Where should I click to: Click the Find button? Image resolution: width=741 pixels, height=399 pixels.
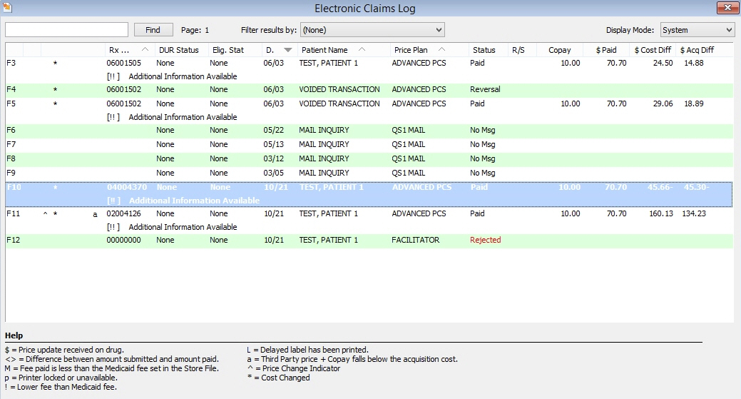coord(153,30)
